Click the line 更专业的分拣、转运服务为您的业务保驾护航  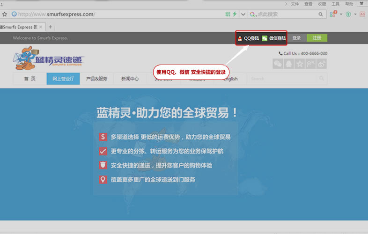pyautogui.click(x=167, y=151)
